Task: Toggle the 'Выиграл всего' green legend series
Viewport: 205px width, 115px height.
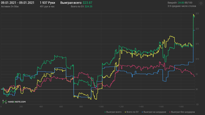Action: [113, 112]
